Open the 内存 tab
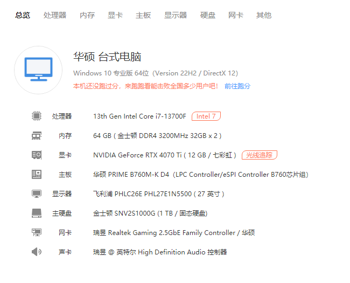 coord(87,15)
